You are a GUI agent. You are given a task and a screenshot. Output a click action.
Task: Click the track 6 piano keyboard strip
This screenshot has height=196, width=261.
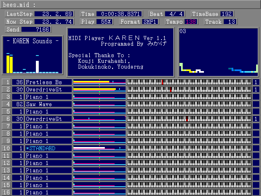(189, 119)
